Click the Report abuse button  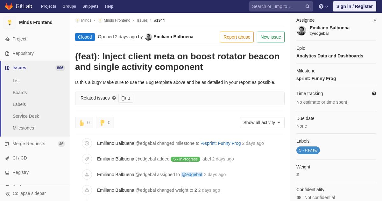pos(237,37)
